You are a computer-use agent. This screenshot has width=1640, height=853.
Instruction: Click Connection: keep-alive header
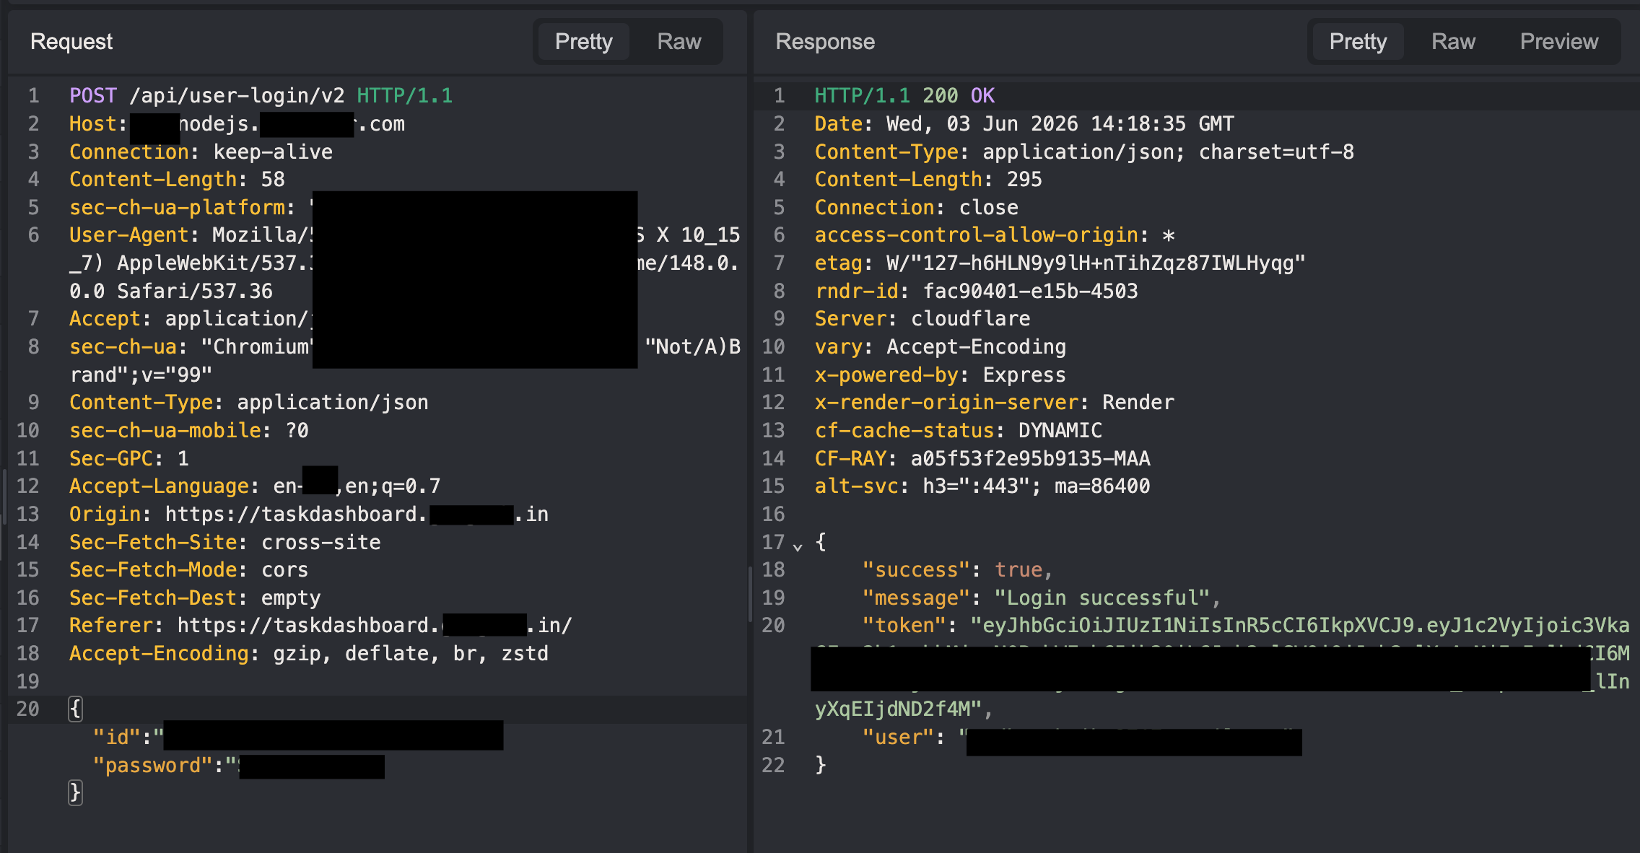[x=201, y=152]
